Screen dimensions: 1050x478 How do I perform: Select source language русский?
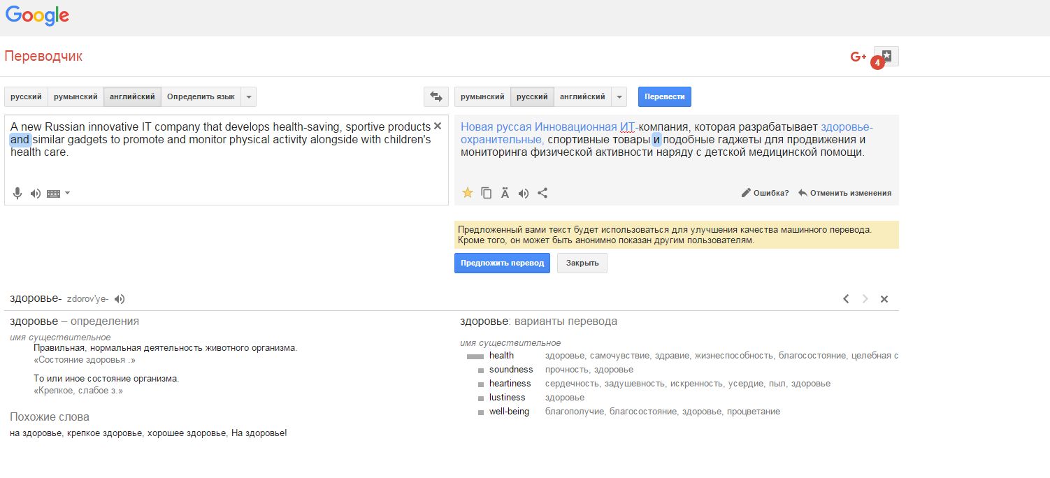point(26,96)
